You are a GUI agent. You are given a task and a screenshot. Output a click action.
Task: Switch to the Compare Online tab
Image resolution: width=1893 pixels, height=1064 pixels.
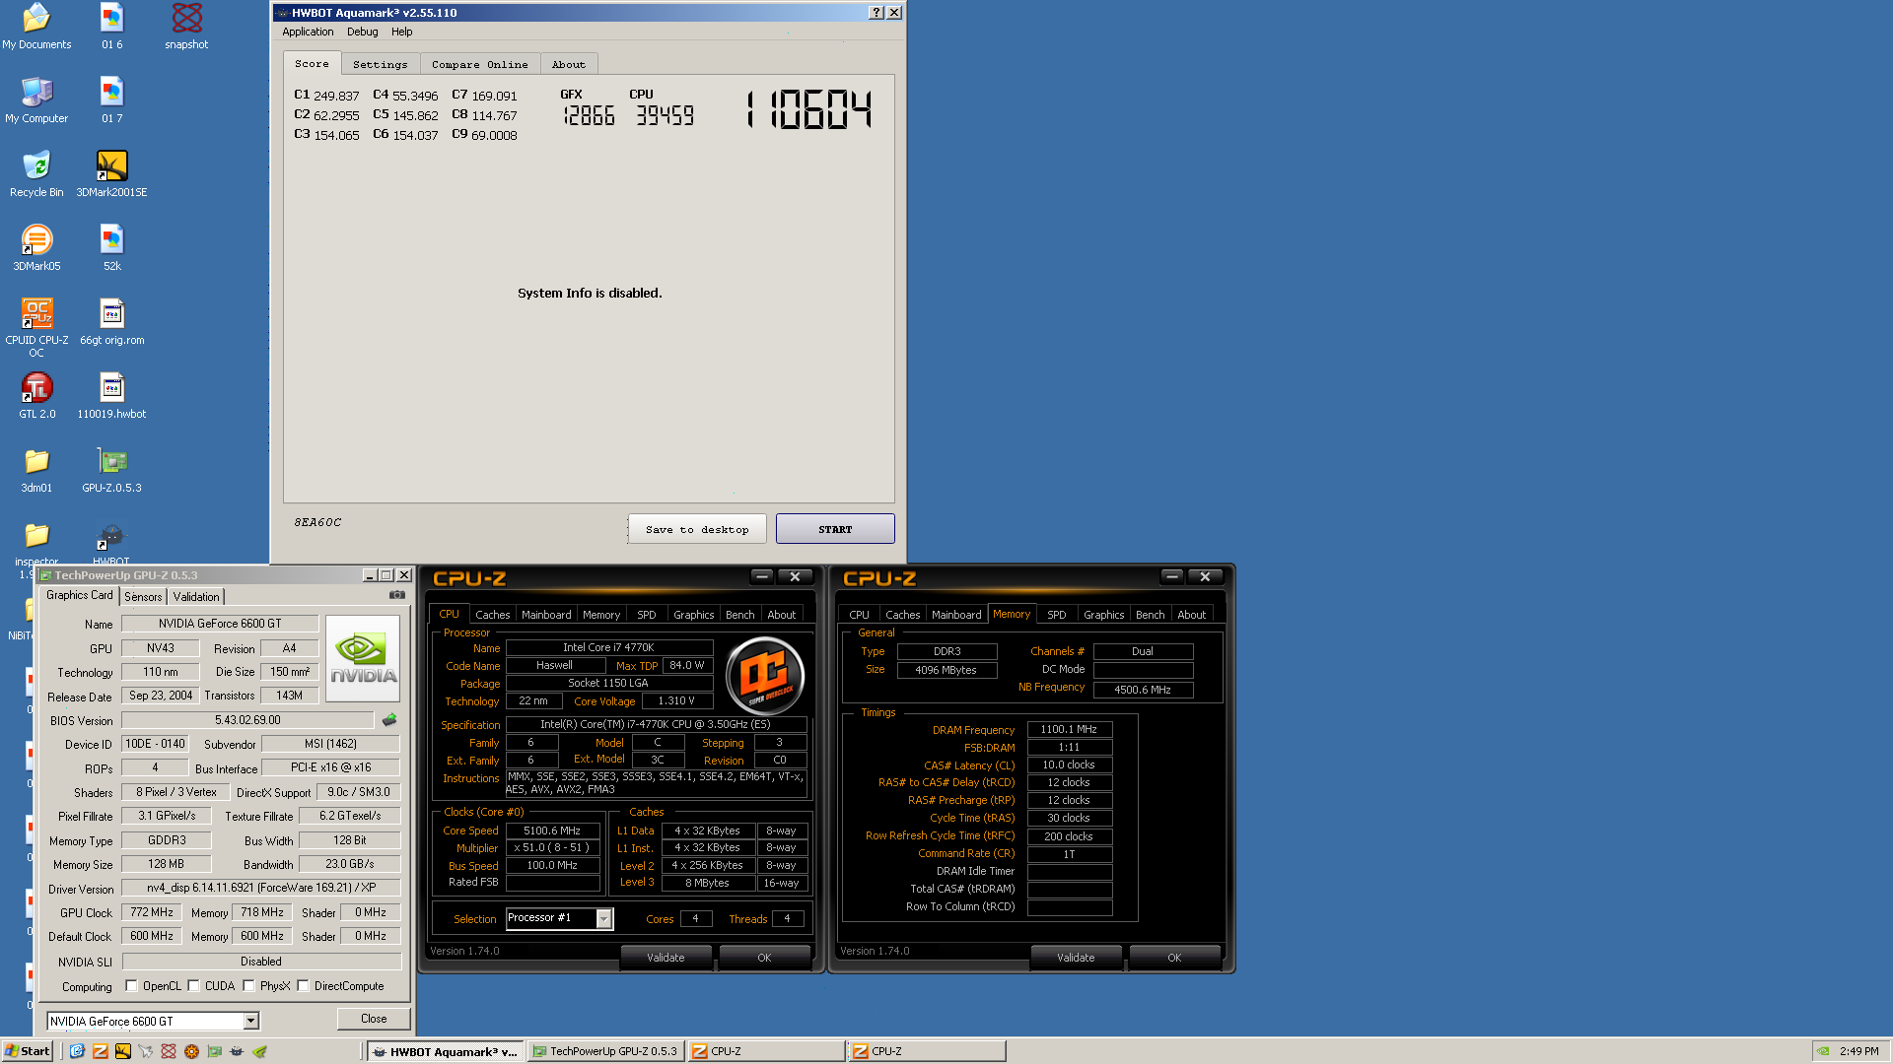pos(479,64)
